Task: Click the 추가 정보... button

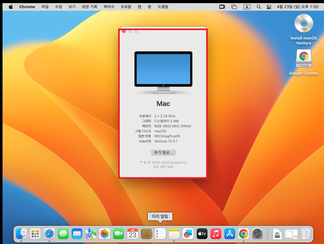Action: [163, 153]
